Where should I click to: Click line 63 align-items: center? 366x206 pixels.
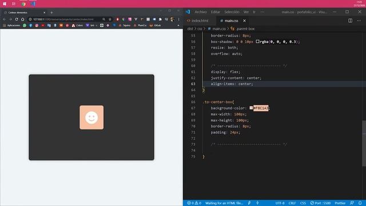pos(232,84)
